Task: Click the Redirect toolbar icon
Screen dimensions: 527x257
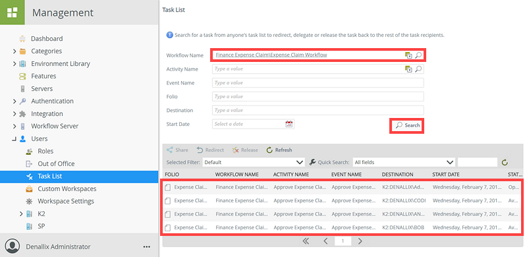Action: [x=200, y=150]
